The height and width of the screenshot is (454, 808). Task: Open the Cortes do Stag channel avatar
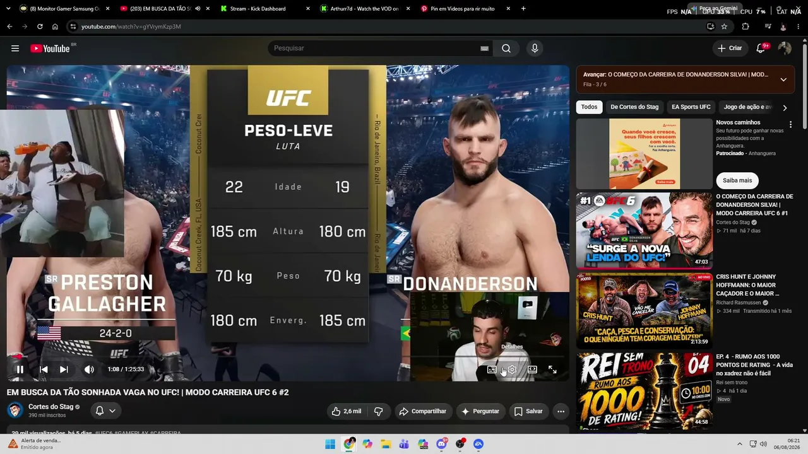coord(15,411)
